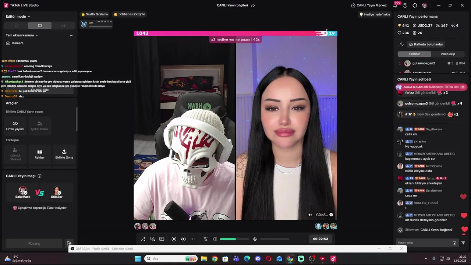Show hidden system tray icons chevron
Screen dimensions: 471x265
(426, 259)
